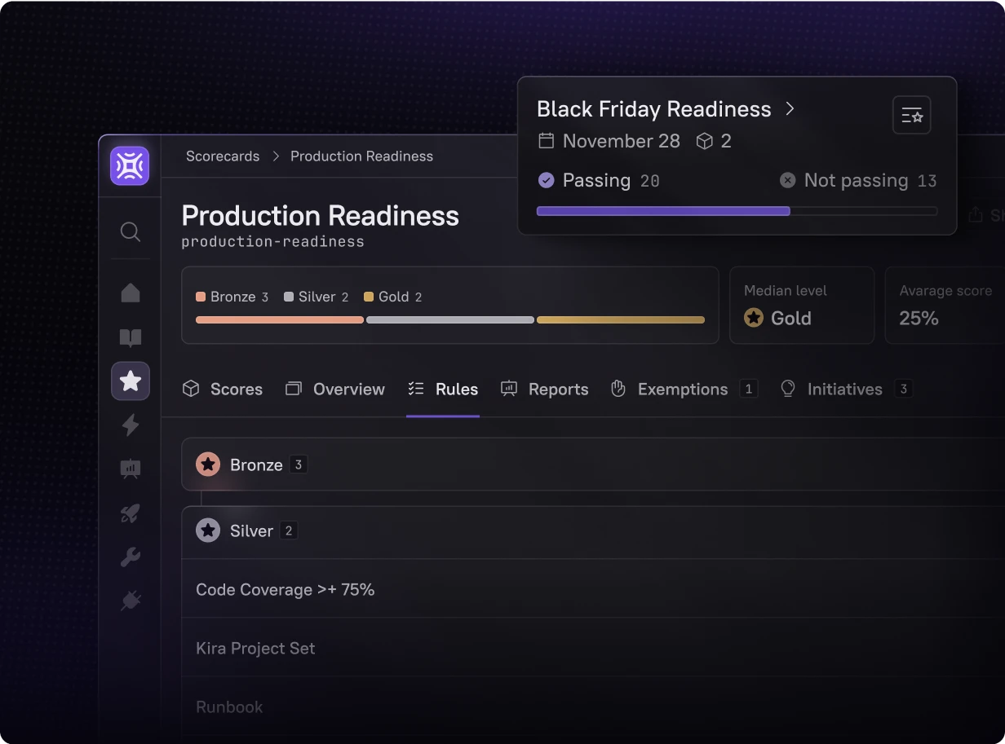Viewport: 1005px width, 744px height.
Task: Click the November 28 date text
Action: (x=622, y=141)
